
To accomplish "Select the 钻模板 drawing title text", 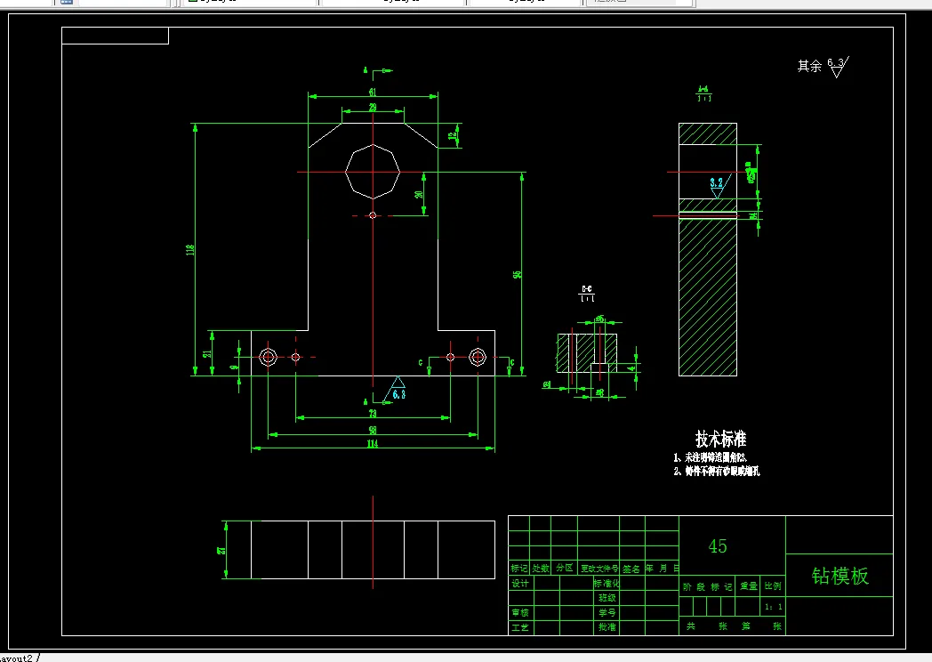I will pyautogui.click(x=840, y=576).
